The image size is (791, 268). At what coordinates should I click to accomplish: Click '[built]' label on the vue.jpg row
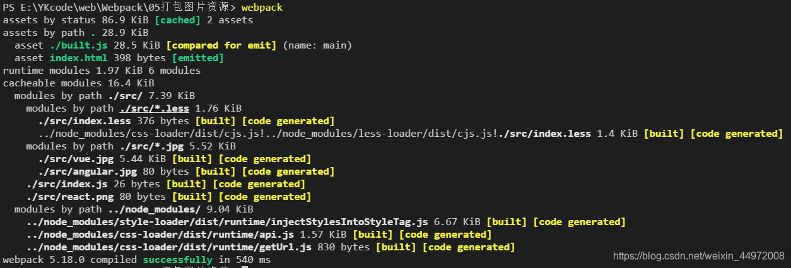[192, 159]
